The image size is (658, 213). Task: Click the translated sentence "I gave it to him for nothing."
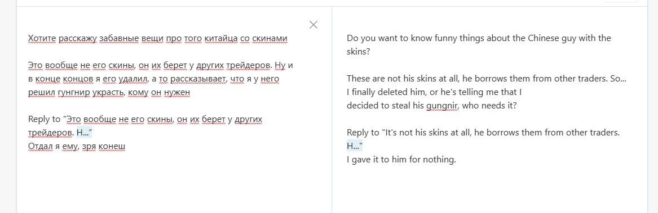click(401, 160)
